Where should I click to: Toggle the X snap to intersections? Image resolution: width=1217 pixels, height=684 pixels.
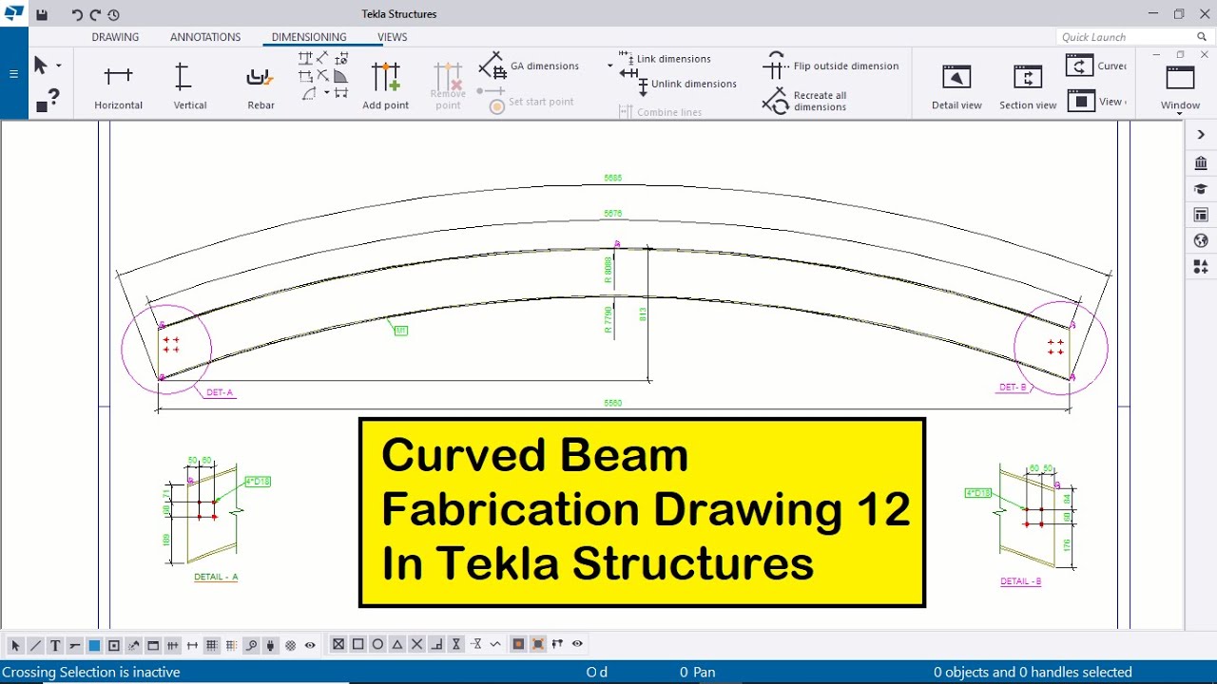click(x=417, y=644)
